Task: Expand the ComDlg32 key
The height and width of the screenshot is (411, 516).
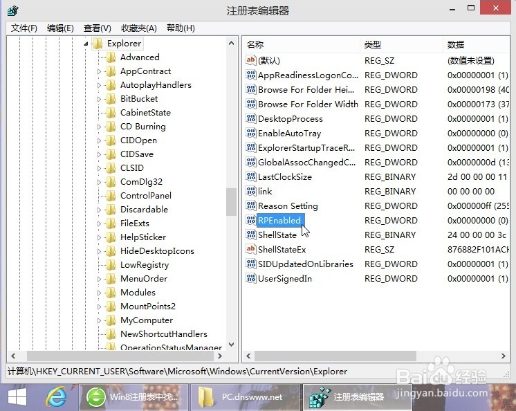Action: click(x=99, y=182)
